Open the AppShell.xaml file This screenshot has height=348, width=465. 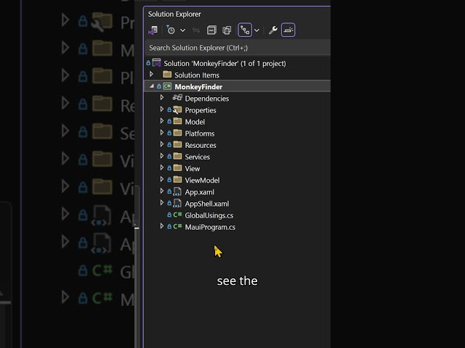click(207, 204)
